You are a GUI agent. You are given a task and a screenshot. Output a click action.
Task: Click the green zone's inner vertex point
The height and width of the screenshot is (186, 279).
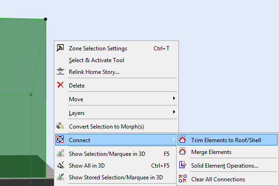31,95
